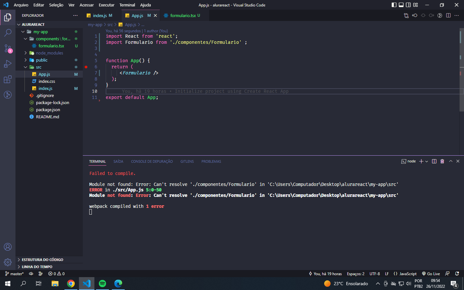The image size is (464, 290).
Task: Close the terminal panel
Action: [x=458, y=161]
